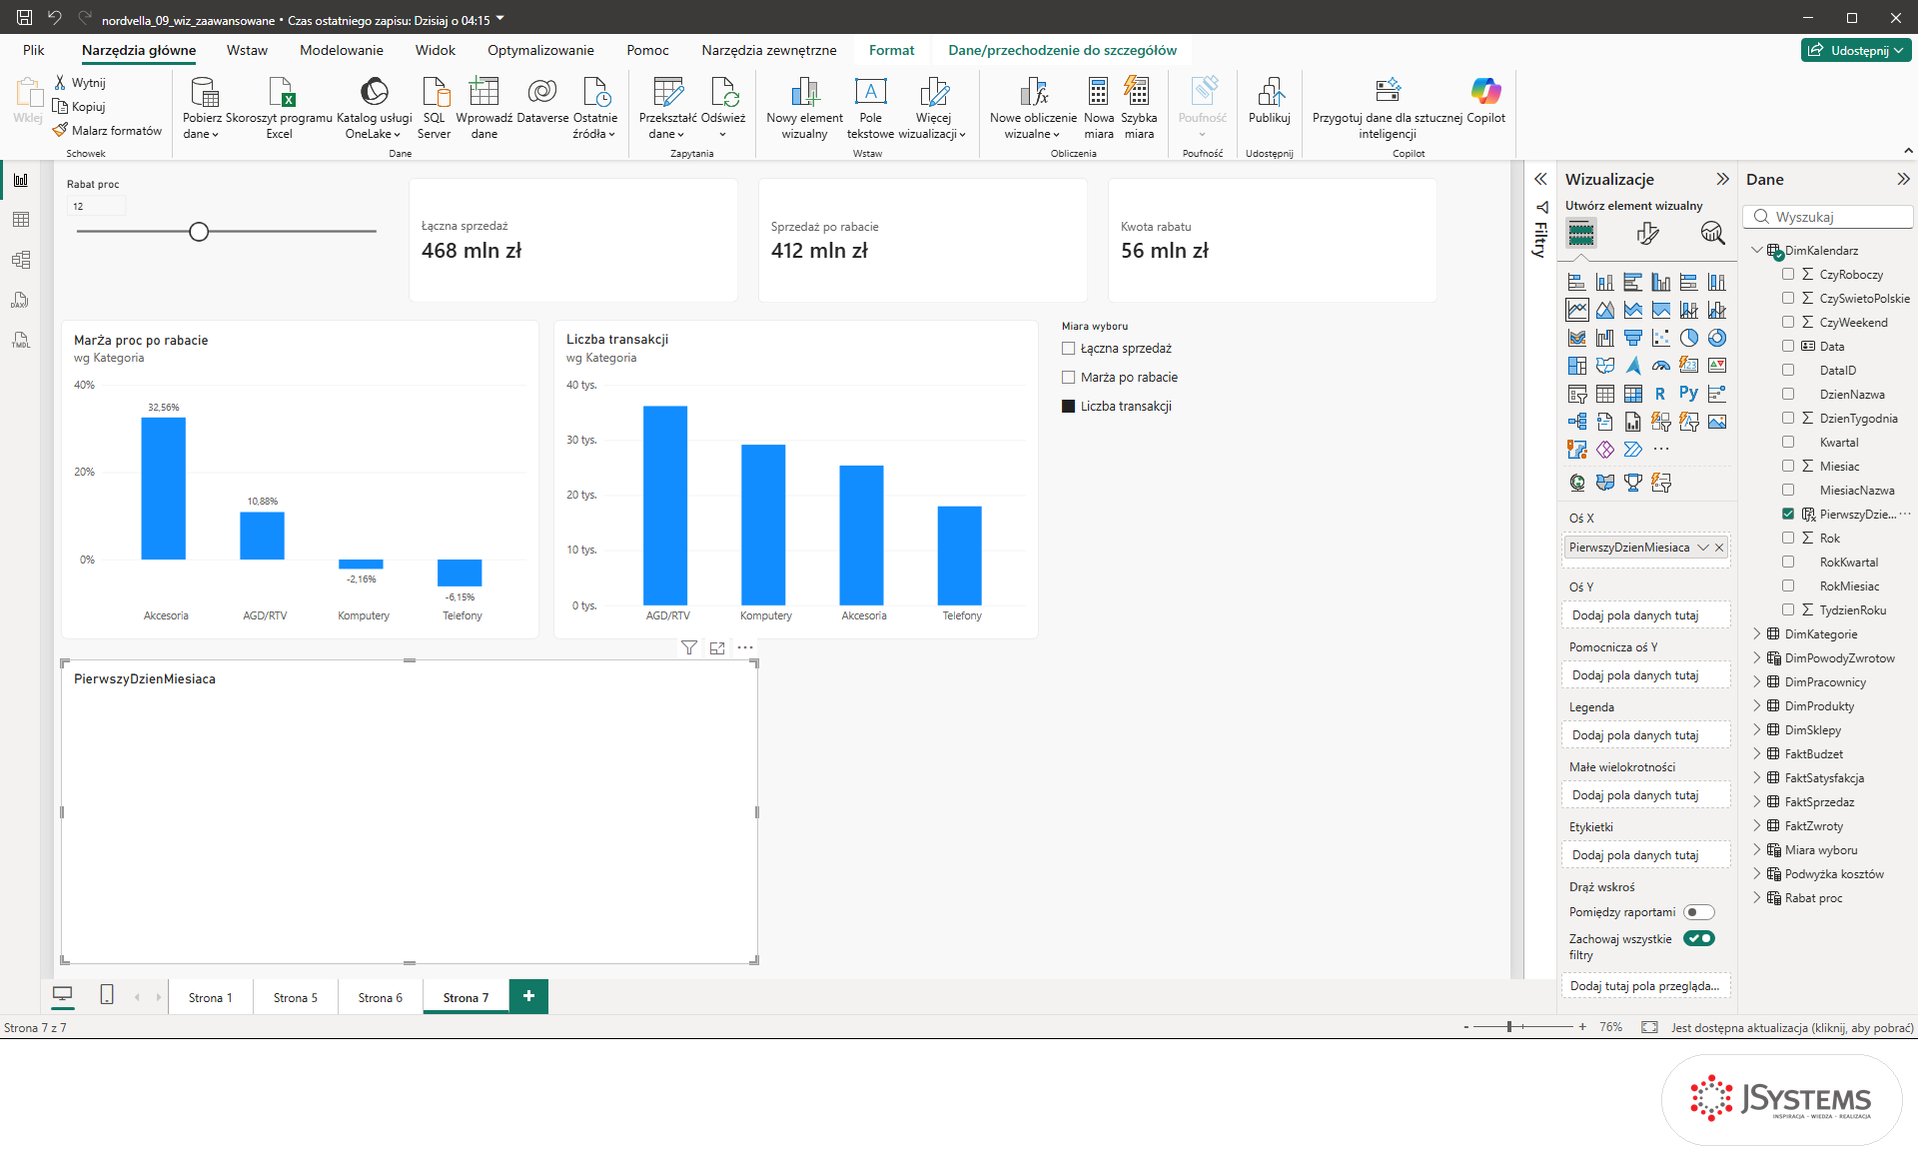Open Copilot from ribbon
The image size is (1918, 1161).
pyautogui.click(x=1485, y=100)
